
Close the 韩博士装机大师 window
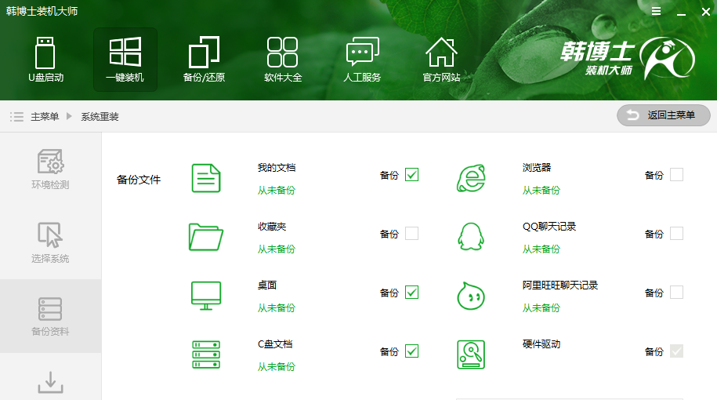pyautogui.click(x=706, y=12)
